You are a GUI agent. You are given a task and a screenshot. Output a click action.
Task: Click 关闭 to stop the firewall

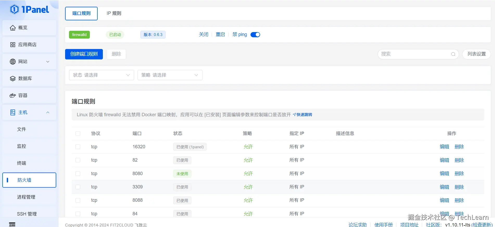tap(204, 34)
